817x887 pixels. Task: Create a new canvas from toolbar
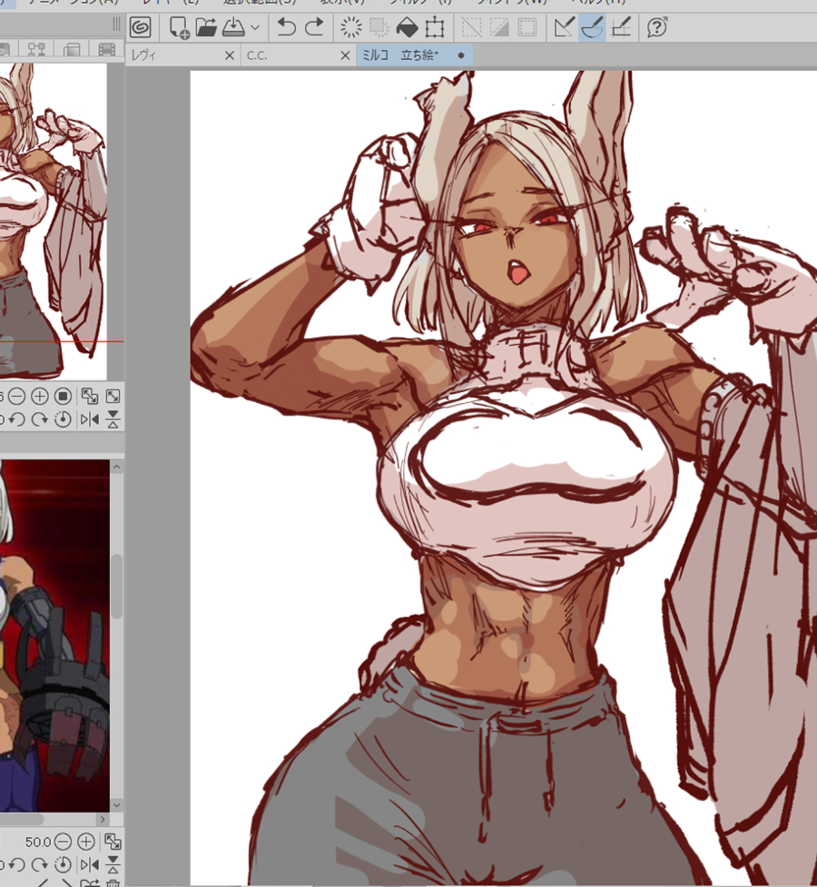pos(179,28)
